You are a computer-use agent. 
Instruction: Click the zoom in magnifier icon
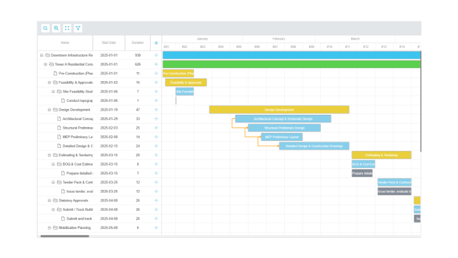(x=56, y=28)
